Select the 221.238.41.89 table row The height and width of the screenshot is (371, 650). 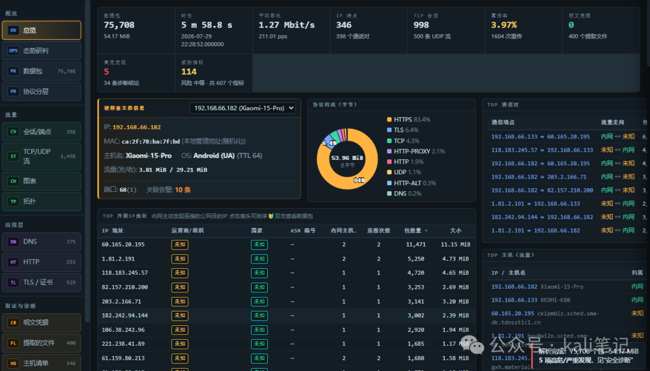286,344
